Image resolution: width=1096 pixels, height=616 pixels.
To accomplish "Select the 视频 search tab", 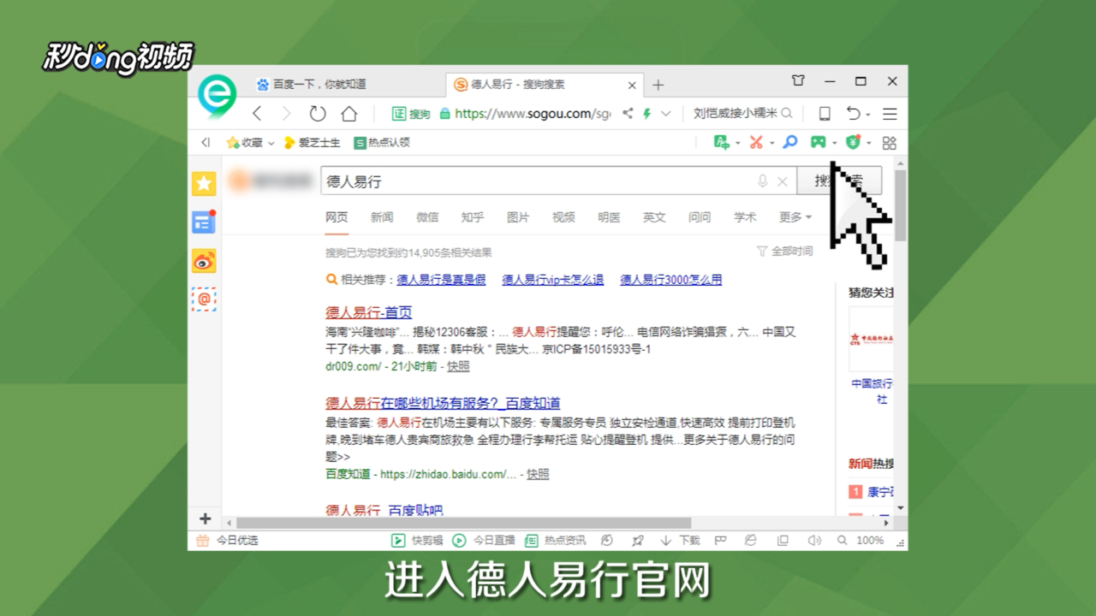I will (x=563, y=217).
